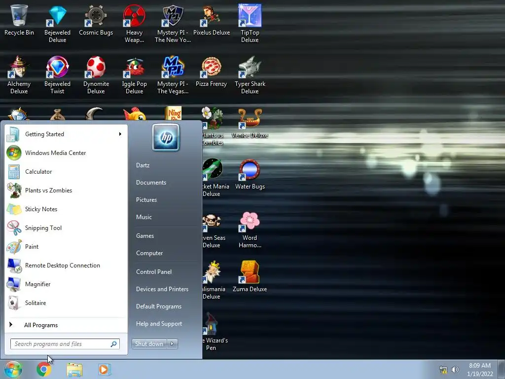
Task: Open Control Panel from Start menu
Action: point(154,272)
